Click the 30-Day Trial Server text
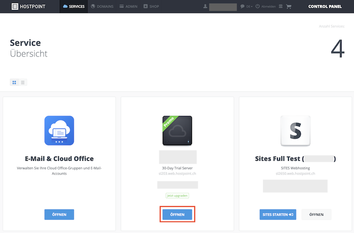 (x=177, y=168)
